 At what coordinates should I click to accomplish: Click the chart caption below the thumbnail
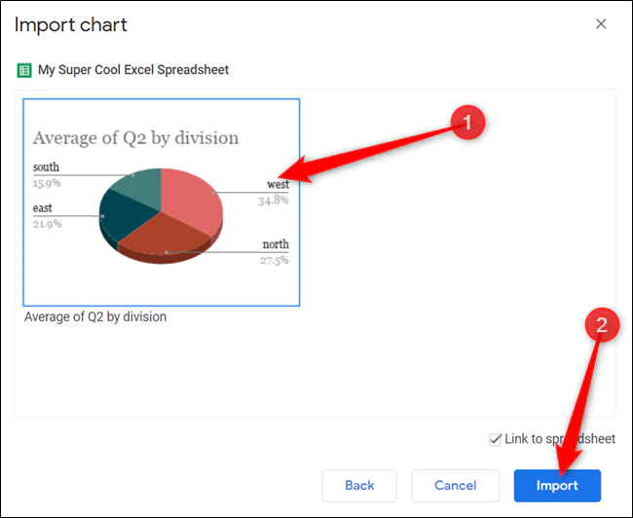click(95, 316)
